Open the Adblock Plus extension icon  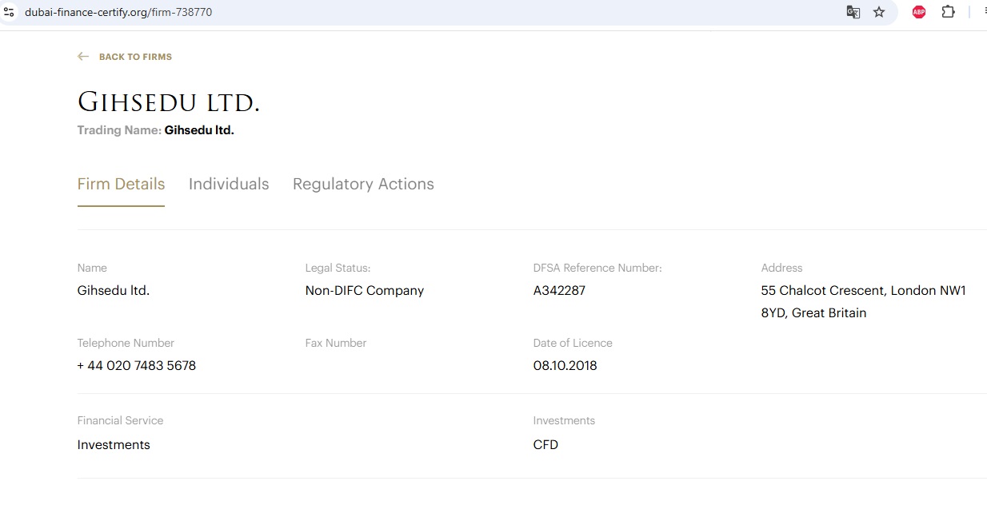point(919,12)
